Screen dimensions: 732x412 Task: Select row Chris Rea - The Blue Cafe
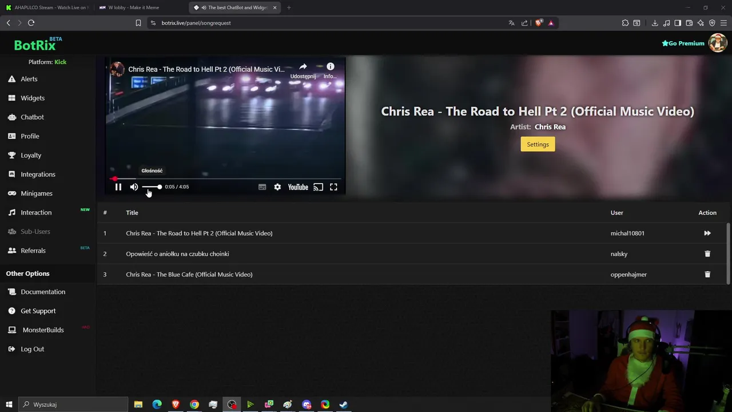pos(411,274)
